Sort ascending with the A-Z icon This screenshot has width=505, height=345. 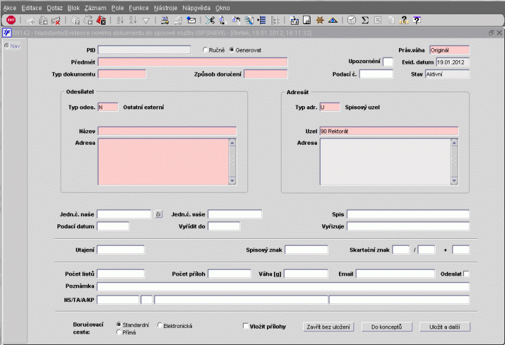[120, 20]
